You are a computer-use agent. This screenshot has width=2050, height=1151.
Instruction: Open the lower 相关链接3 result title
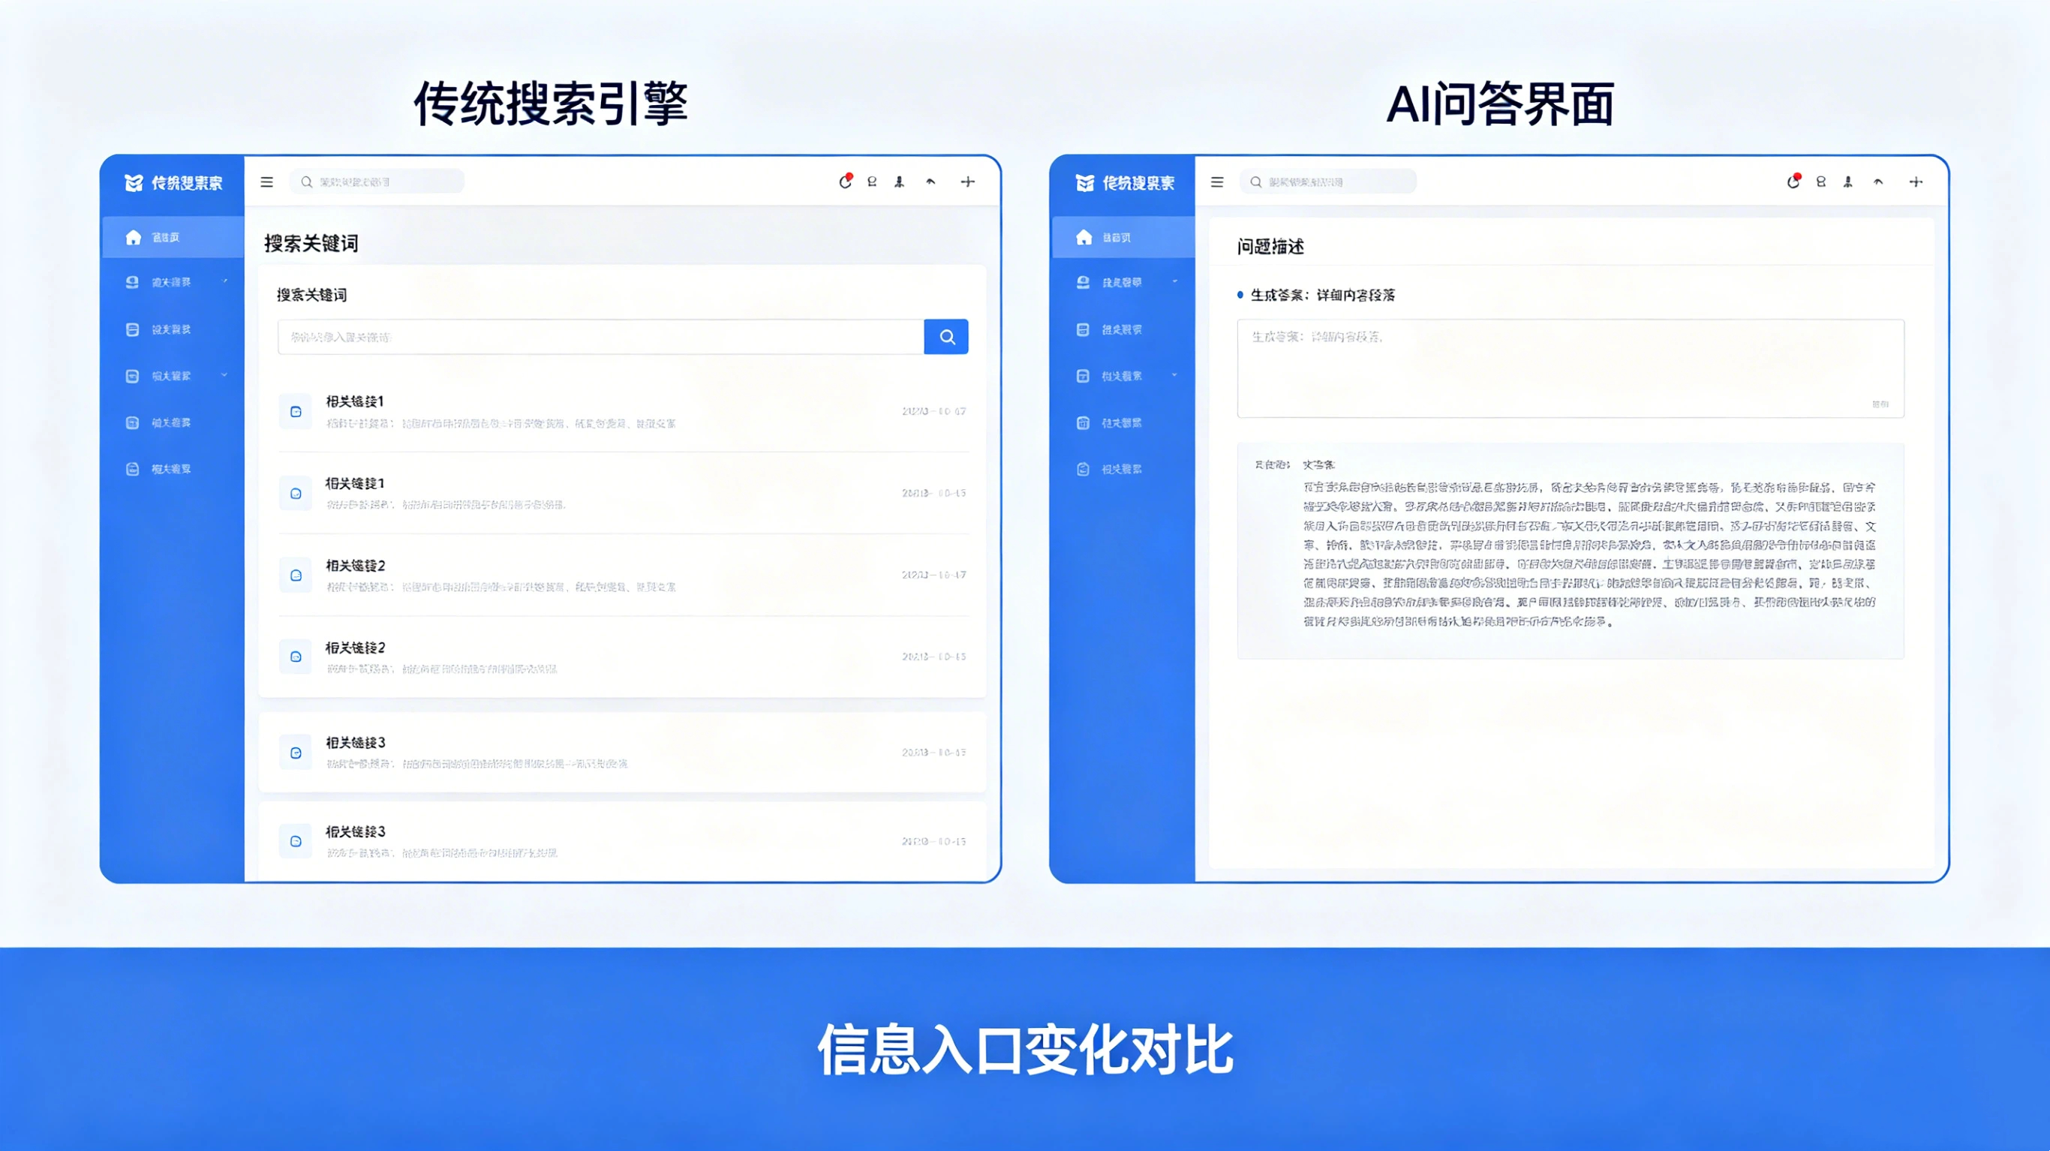(x=355, y=831)
